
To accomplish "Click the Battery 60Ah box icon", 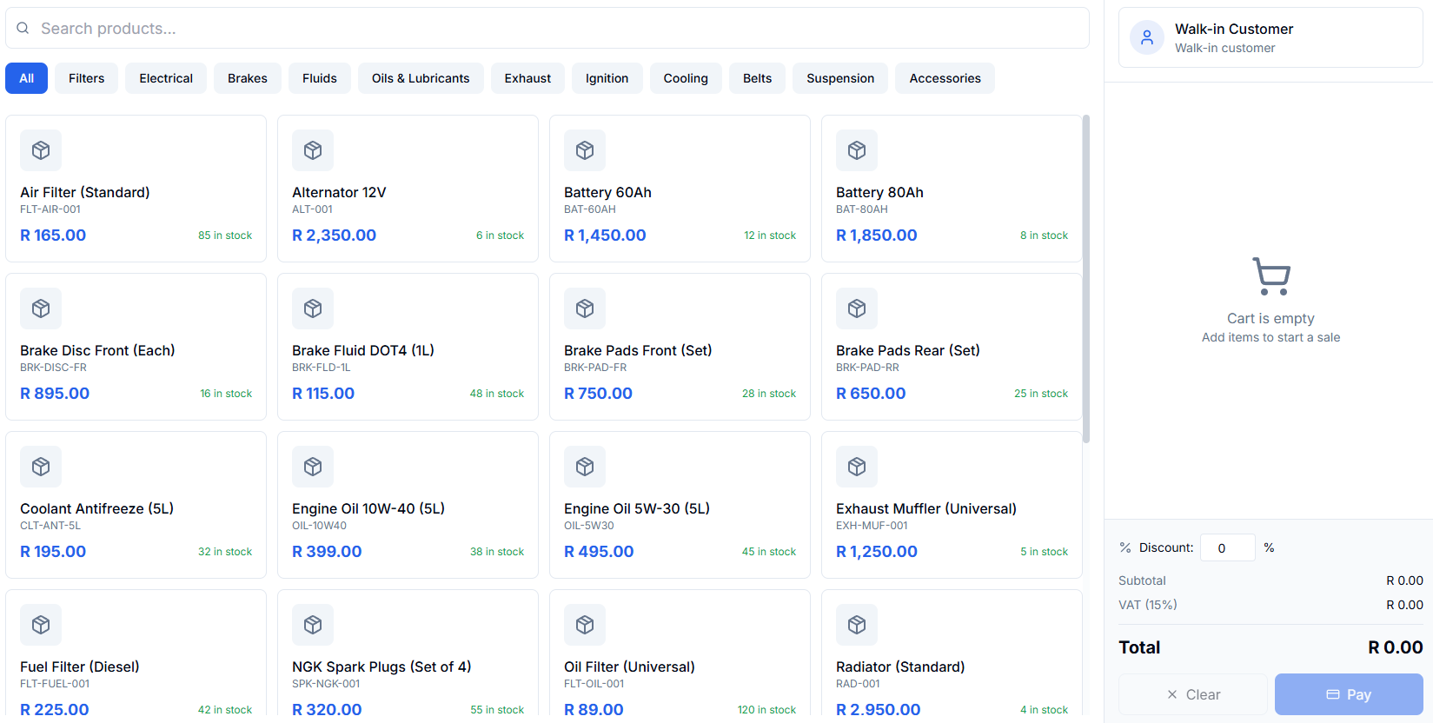I will [x=585, y=150].
